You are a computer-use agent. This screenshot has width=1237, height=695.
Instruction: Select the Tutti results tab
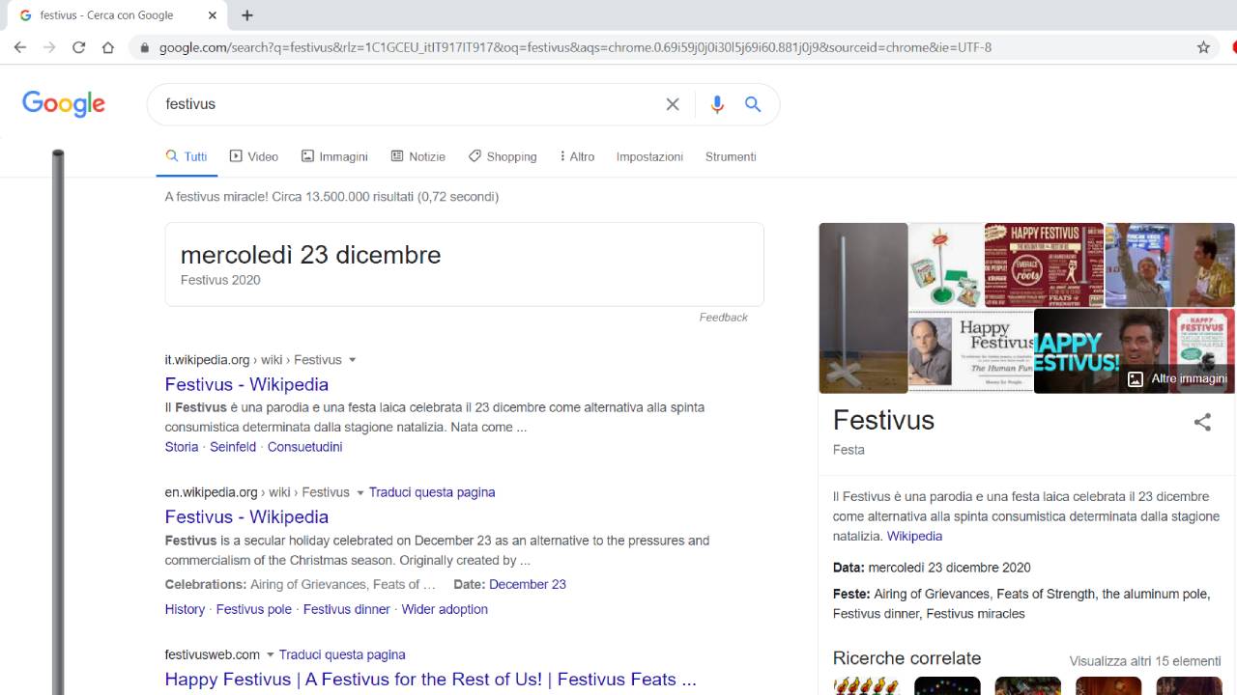187,156
